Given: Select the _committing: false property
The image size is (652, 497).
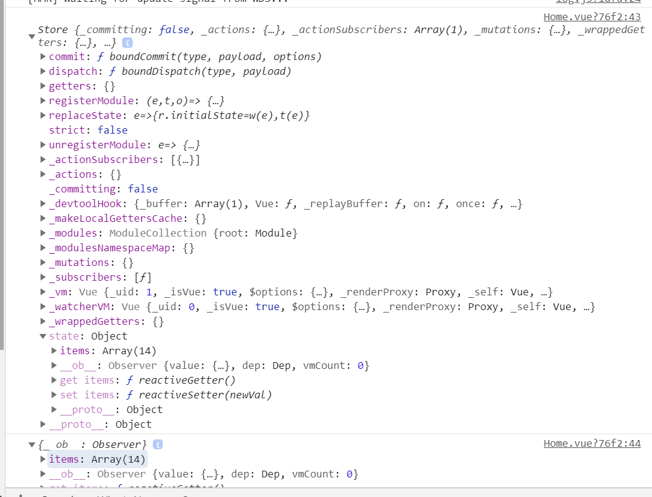Looking at the screenshot, I should pyautogui.click(x=104, y=189).
